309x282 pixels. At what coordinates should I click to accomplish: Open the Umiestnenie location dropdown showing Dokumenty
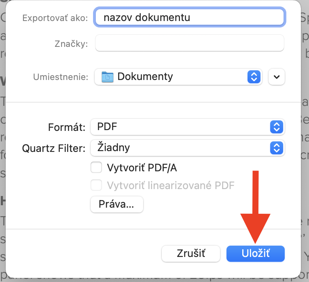coord(178,77)
